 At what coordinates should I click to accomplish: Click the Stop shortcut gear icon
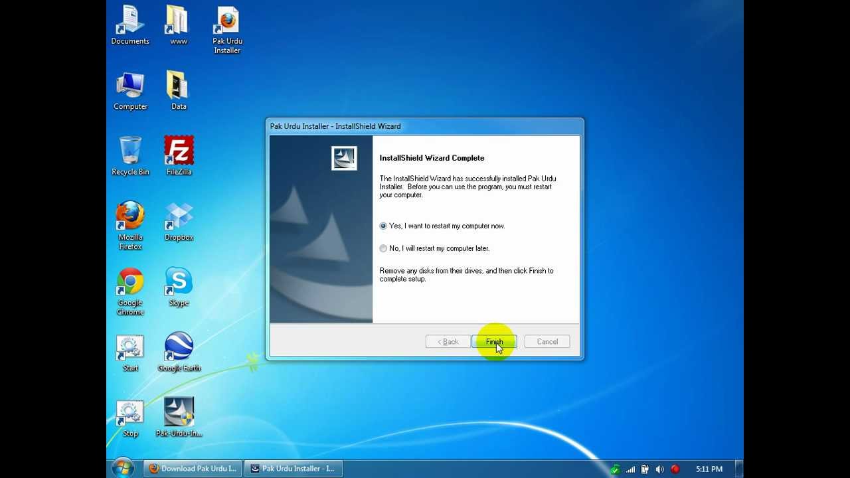pyautogui.click(x=130, y=412)
